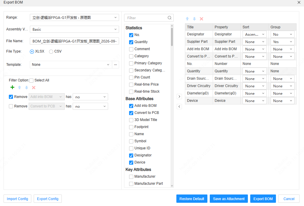Click the attribute Filter search field

[149, 18]
